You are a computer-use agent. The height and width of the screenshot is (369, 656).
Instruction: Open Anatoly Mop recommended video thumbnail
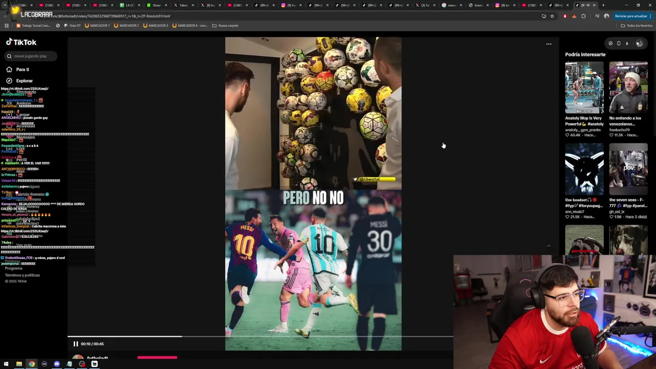pos(584,88)
